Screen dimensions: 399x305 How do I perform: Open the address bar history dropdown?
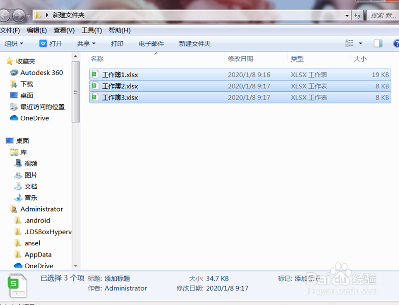pos(347,16)
